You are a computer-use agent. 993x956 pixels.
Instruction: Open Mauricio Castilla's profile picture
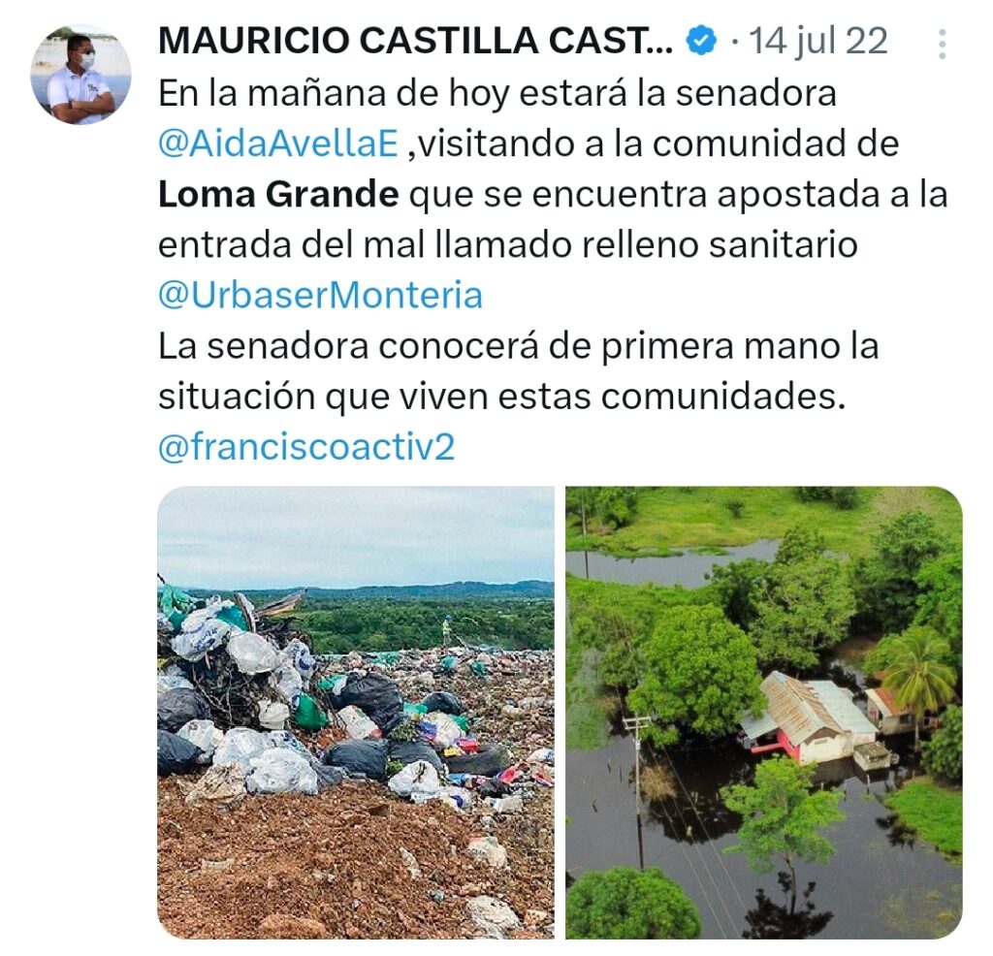[x=80, y=74]
